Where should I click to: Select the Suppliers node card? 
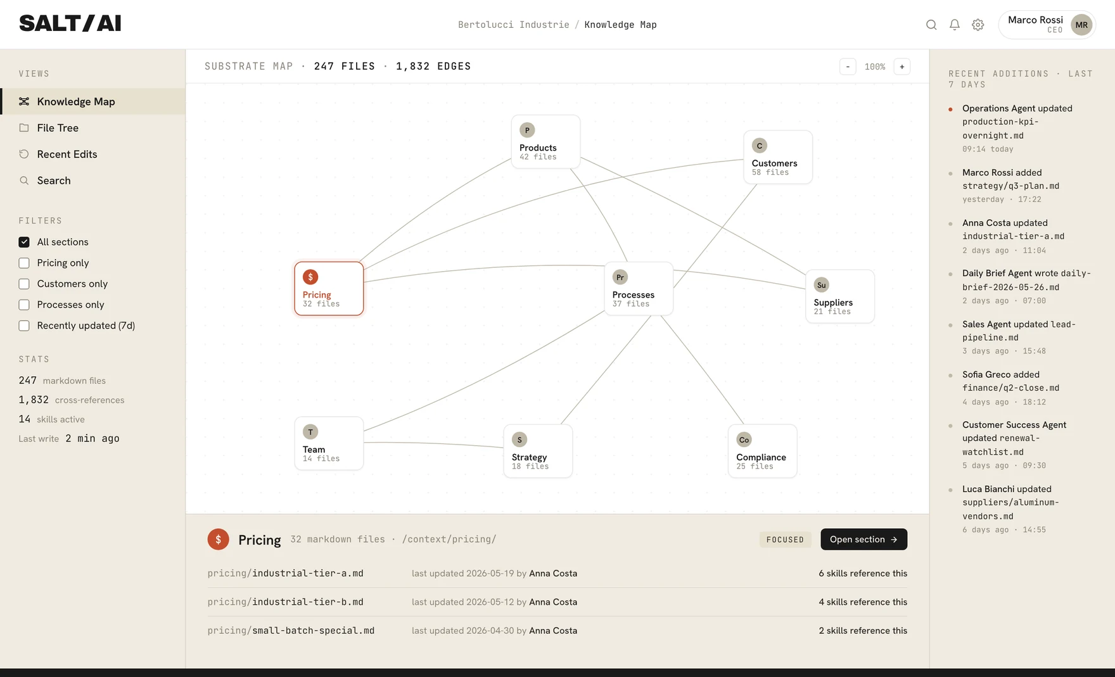click(x=840, y=296)
